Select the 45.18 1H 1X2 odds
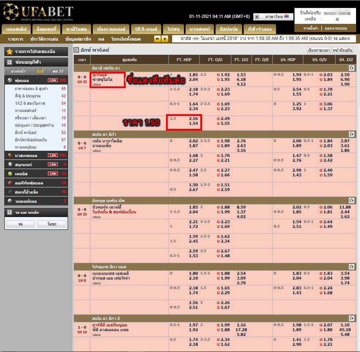This screenshot has width=360, height=352. (x=345, y=330)
